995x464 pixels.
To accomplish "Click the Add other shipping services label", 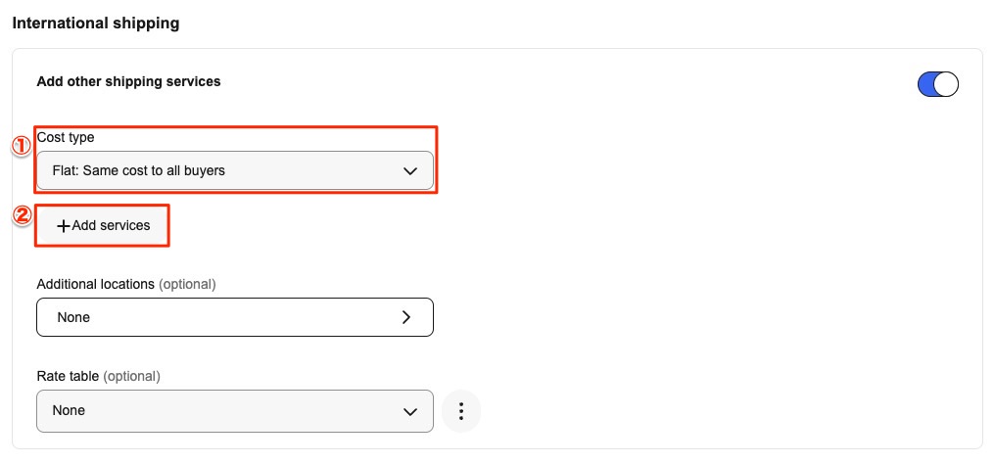I will pyautogui.click(x=128, y=82).
